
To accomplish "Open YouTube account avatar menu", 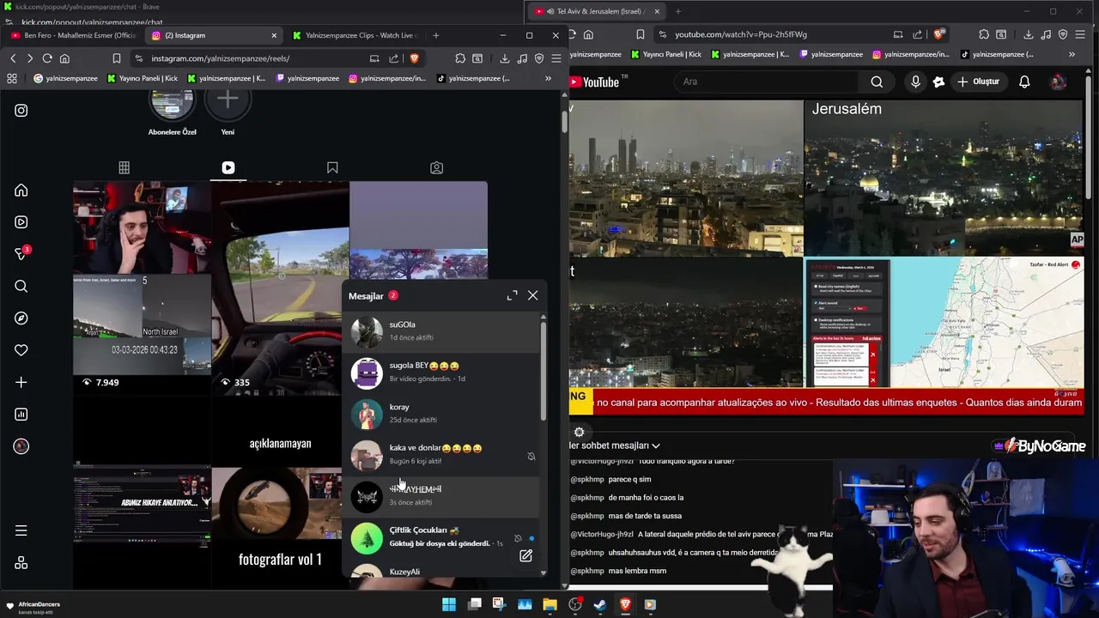I will pyautogui.click(x=1058, y=82).
